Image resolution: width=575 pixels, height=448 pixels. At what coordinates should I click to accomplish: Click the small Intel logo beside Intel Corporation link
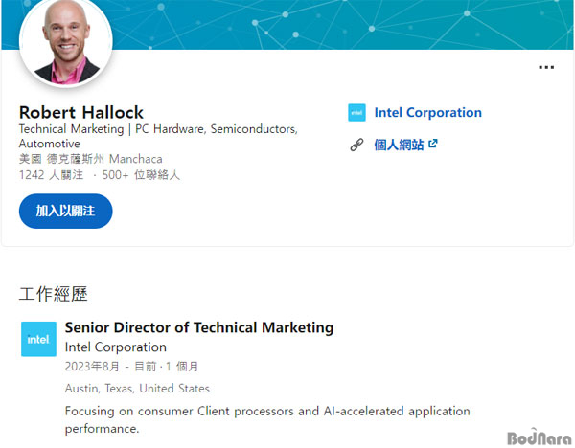[x=356, y=112]
